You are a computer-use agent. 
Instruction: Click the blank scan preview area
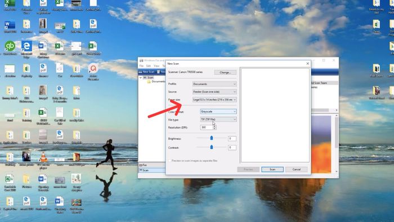click(x=275, y=115)
